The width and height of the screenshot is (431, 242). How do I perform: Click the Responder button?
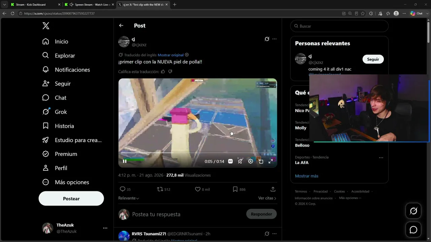[x=261, y=214]
